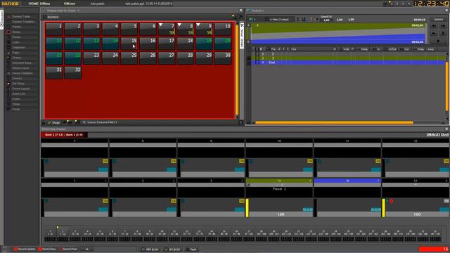Click the Playback list horizontal scrollbar

coord(334,122)
